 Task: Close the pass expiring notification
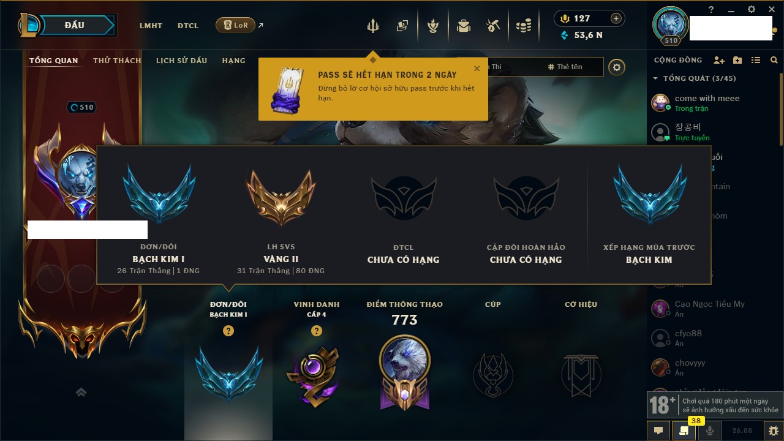[x=477, y=69]
